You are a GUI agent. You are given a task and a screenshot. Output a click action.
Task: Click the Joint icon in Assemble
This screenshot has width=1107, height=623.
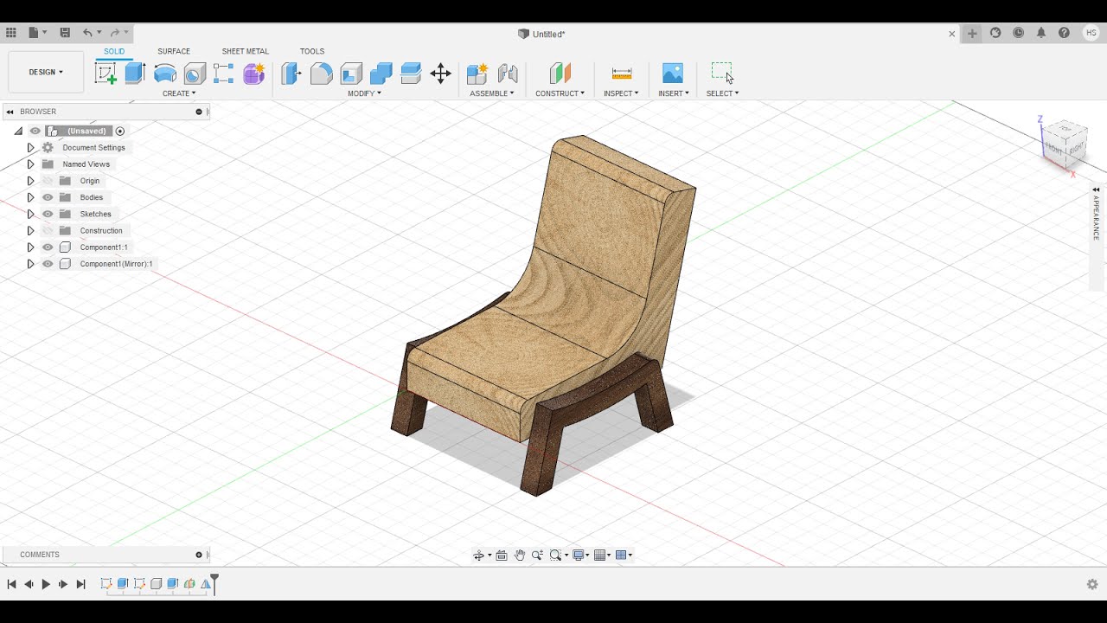click(508, 74)
